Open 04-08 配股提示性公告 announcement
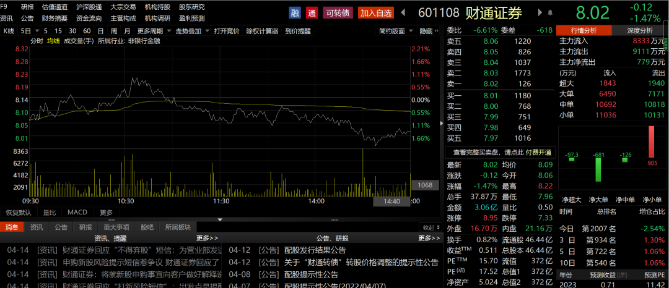669x288 pixels. point(311,274)
